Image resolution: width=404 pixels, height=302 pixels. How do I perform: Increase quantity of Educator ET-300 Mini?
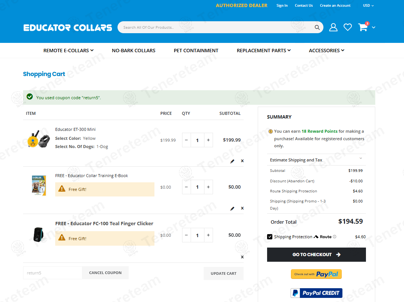pos(208,140)
